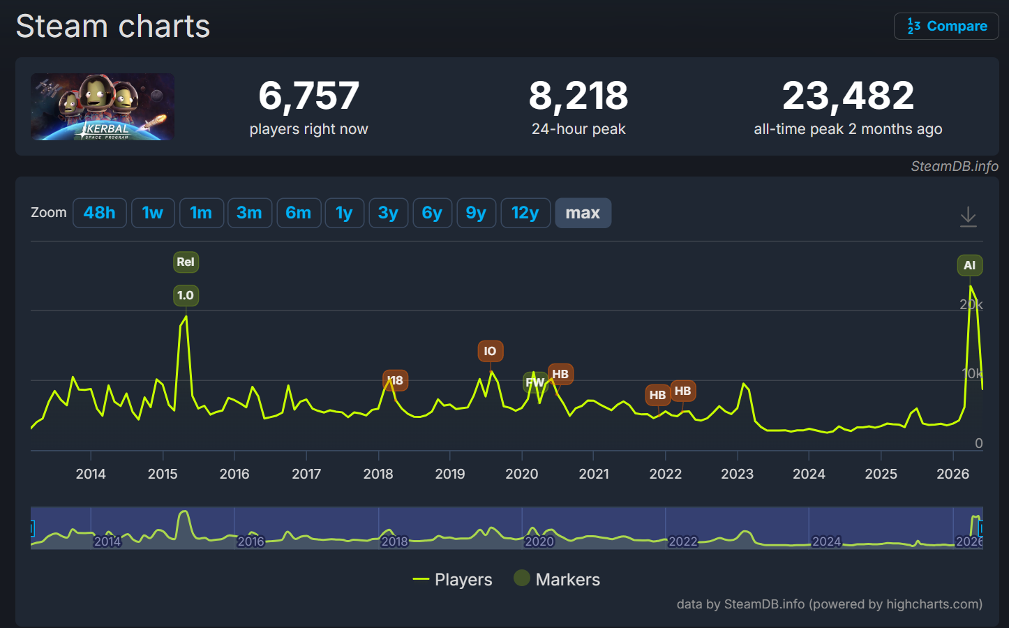Select the max zoom range

pos(583,213)
